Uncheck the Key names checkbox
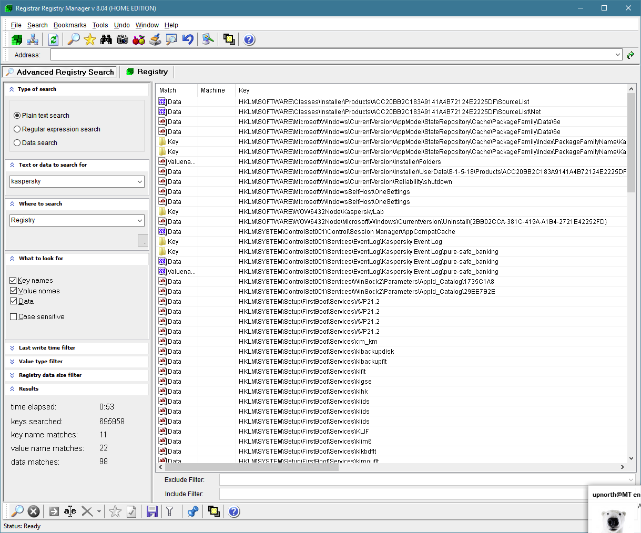The height and width of the screenshot is (533, 641). (x=14, y=281)
